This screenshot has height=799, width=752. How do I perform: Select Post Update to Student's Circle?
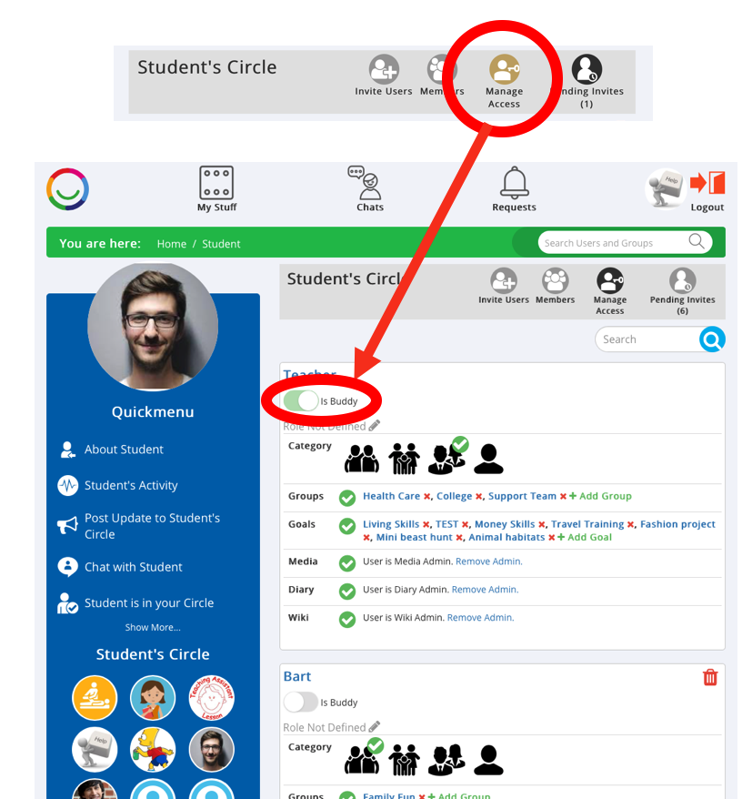point(139,526)
